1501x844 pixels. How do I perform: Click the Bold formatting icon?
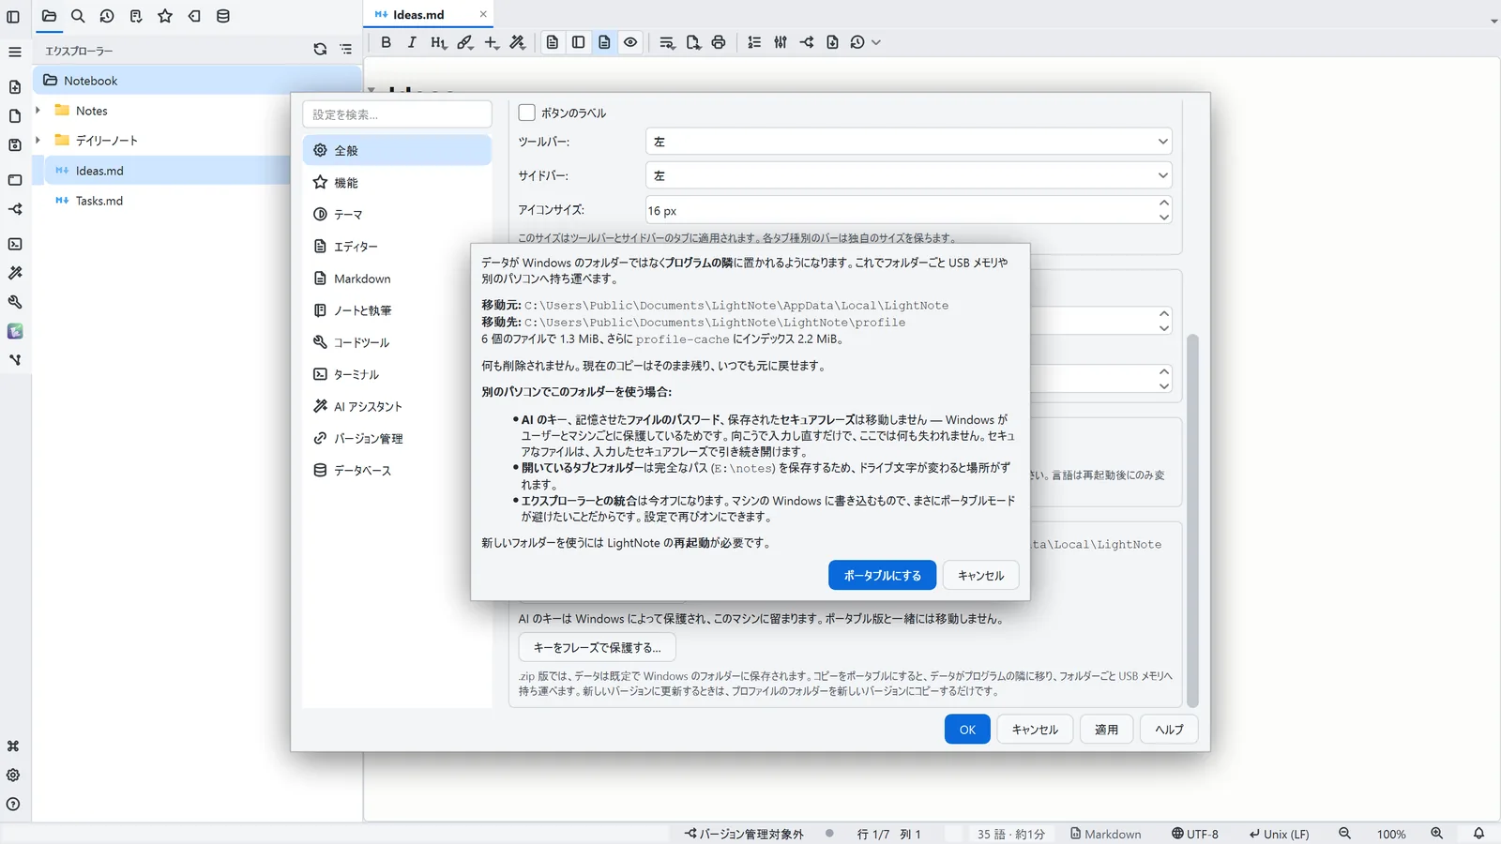[386, 42]
